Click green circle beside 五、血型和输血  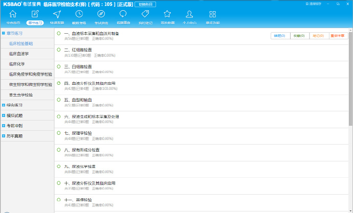click(x=59, y=100)
